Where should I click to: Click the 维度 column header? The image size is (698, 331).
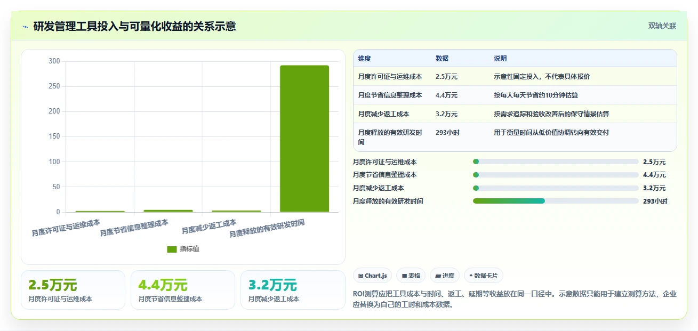click(x=365, y=58)
